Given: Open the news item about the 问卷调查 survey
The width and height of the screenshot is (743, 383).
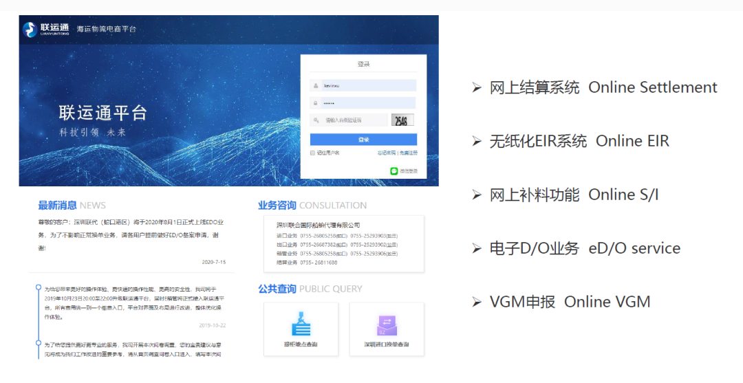Looking at the screenshot, I should (x=133, y=349).
